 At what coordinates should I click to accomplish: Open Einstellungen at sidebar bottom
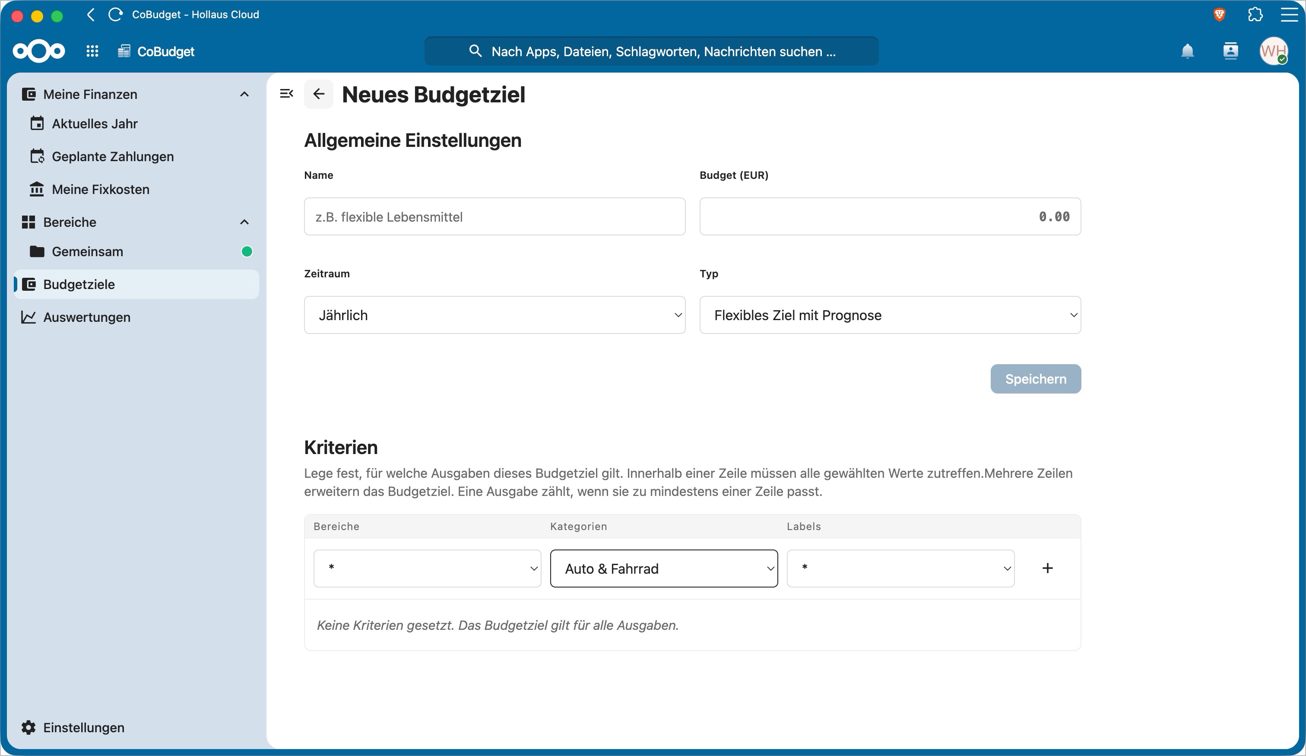point(136,727)
